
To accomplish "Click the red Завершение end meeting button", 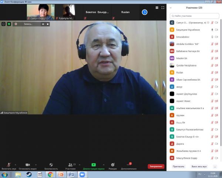I will (x=156, y=167).
